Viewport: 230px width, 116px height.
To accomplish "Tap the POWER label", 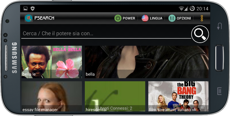I will (x=129, y=18).
